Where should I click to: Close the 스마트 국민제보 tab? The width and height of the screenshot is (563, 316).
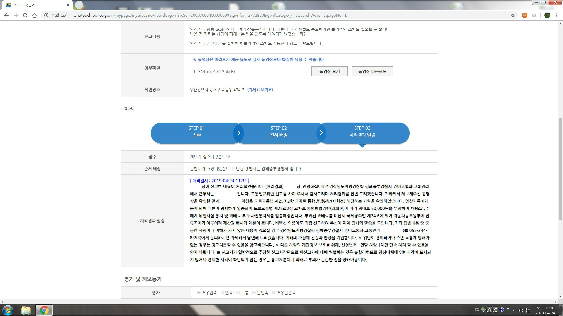point(68,5)
